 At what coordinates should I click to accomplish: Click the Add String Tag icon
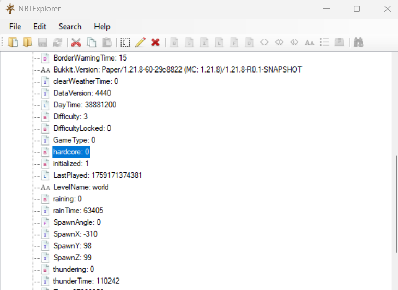309,42
